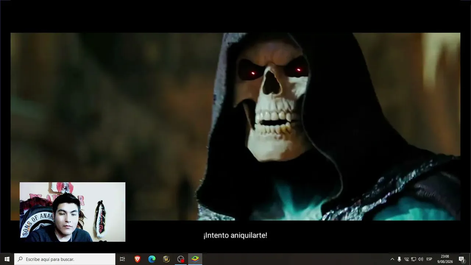Screen dimensions: 471x265
Task: Click the video playback area
Action: (235, 127)
